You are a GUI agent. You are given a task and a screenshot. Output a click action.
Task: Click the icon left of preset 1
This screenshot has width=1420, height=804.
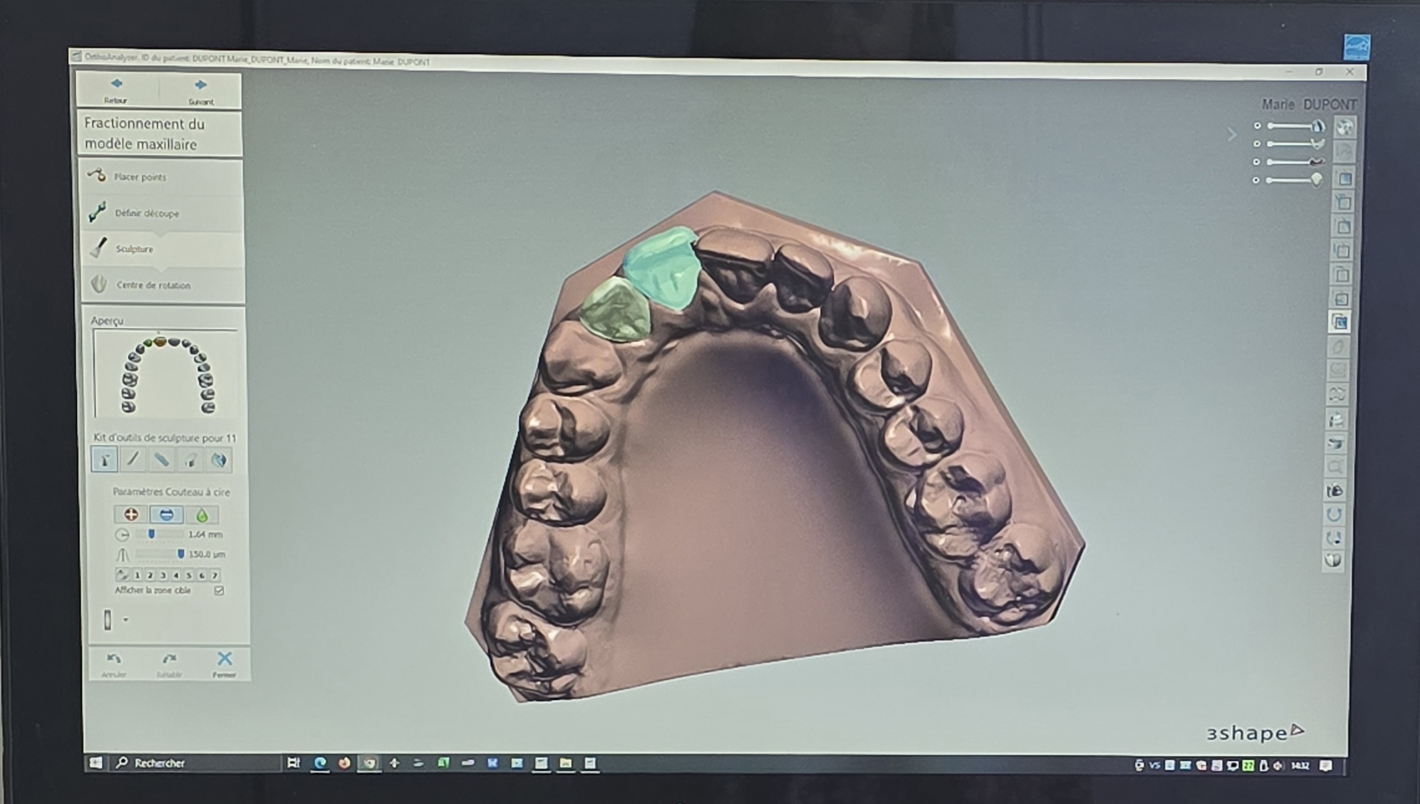[123, 576]
